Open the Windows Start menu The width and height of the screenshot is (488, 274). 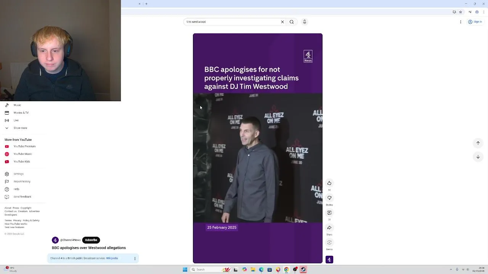pos(185,269)
